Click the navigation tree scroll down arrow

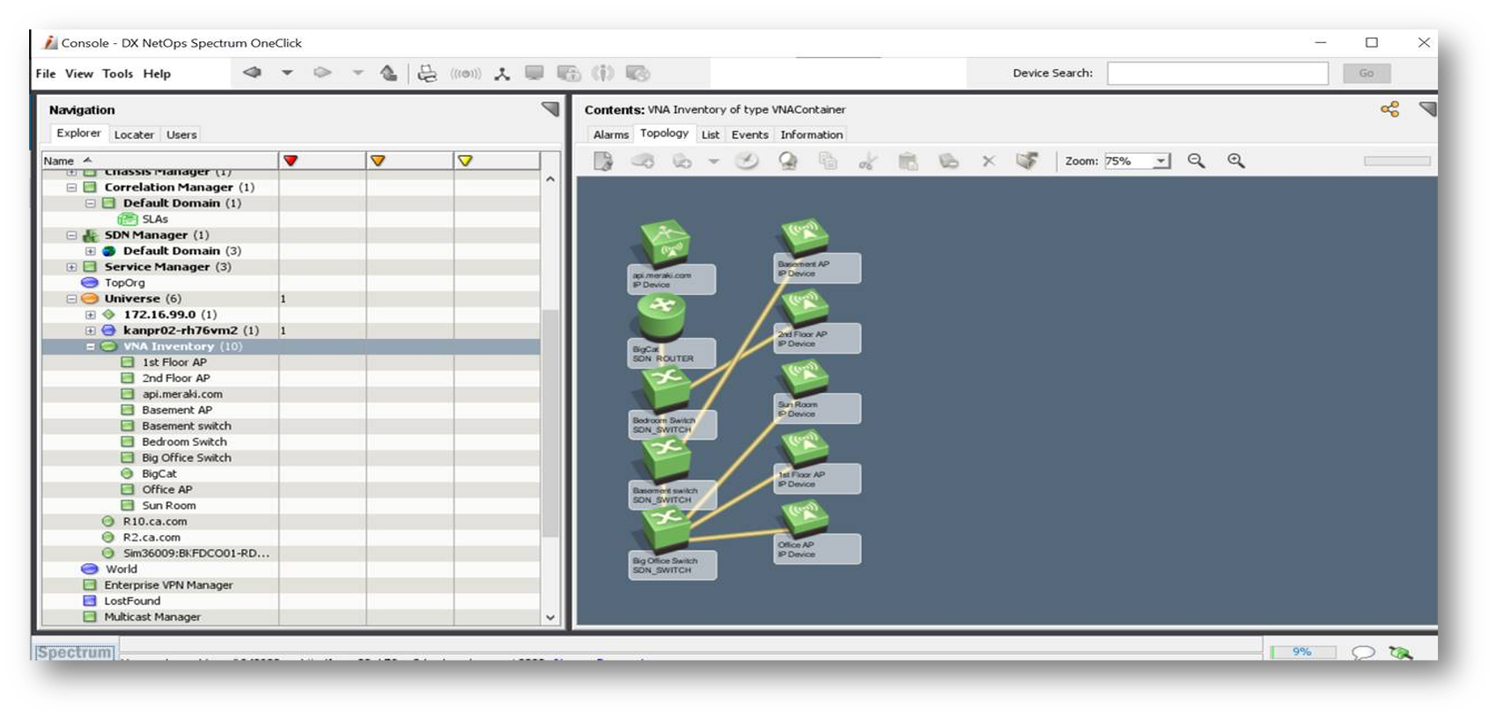click(550, 618)
